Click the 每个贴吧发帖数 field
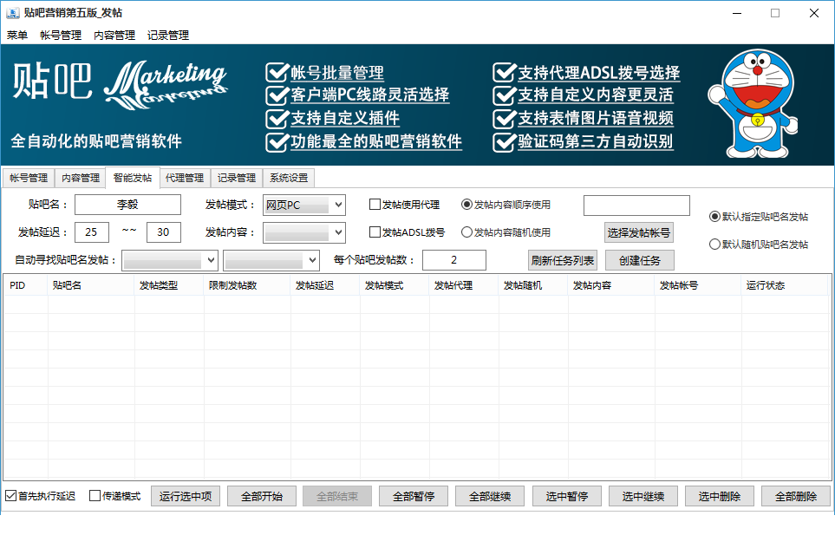This screenshot has width=835, height=535. click(454, 260)
